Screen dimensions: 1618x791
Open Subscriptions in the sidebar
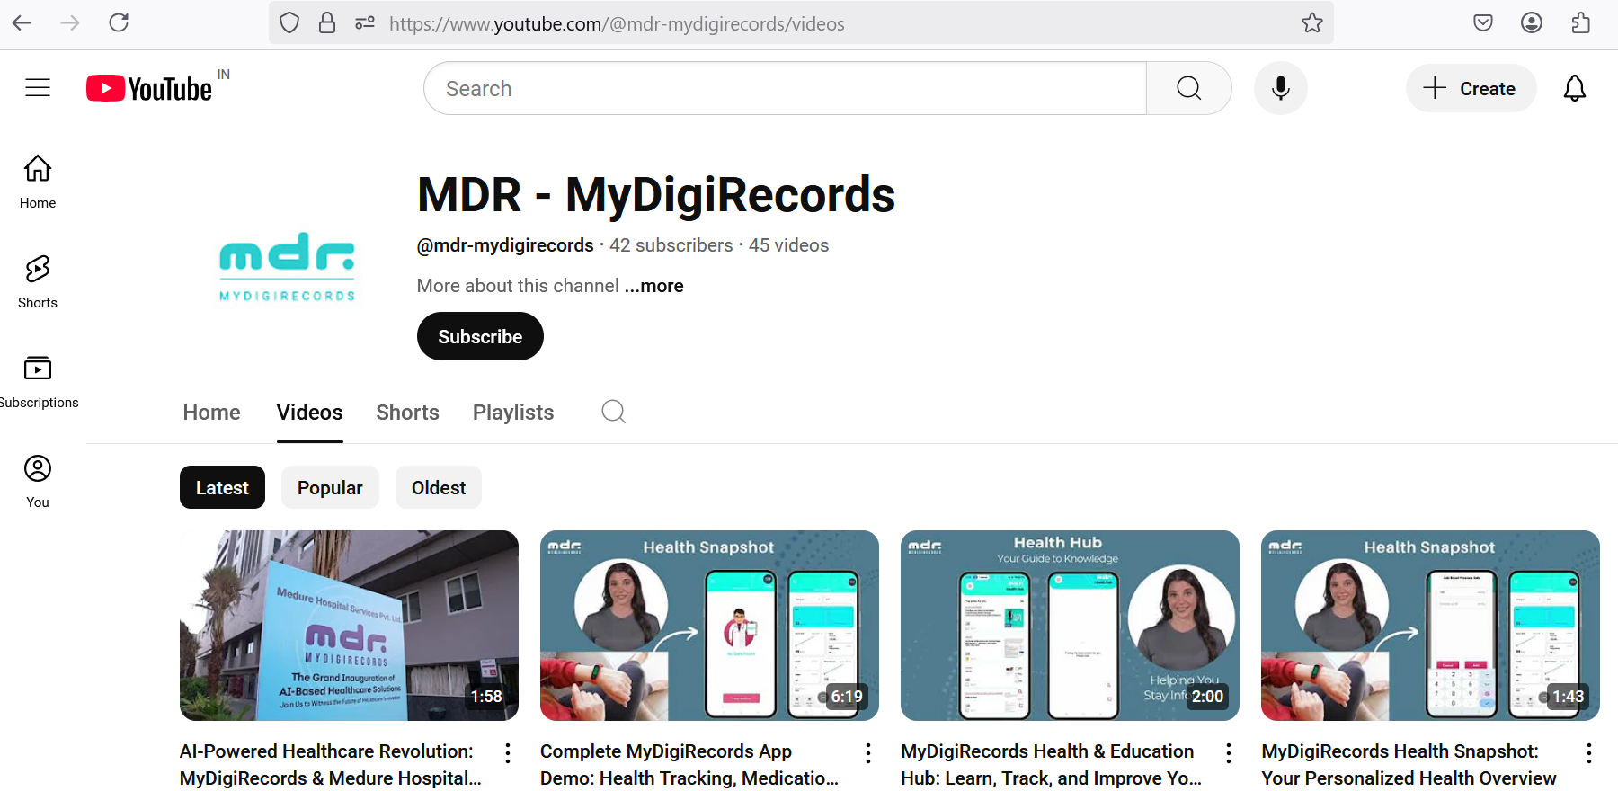click(x=38, y=381)
